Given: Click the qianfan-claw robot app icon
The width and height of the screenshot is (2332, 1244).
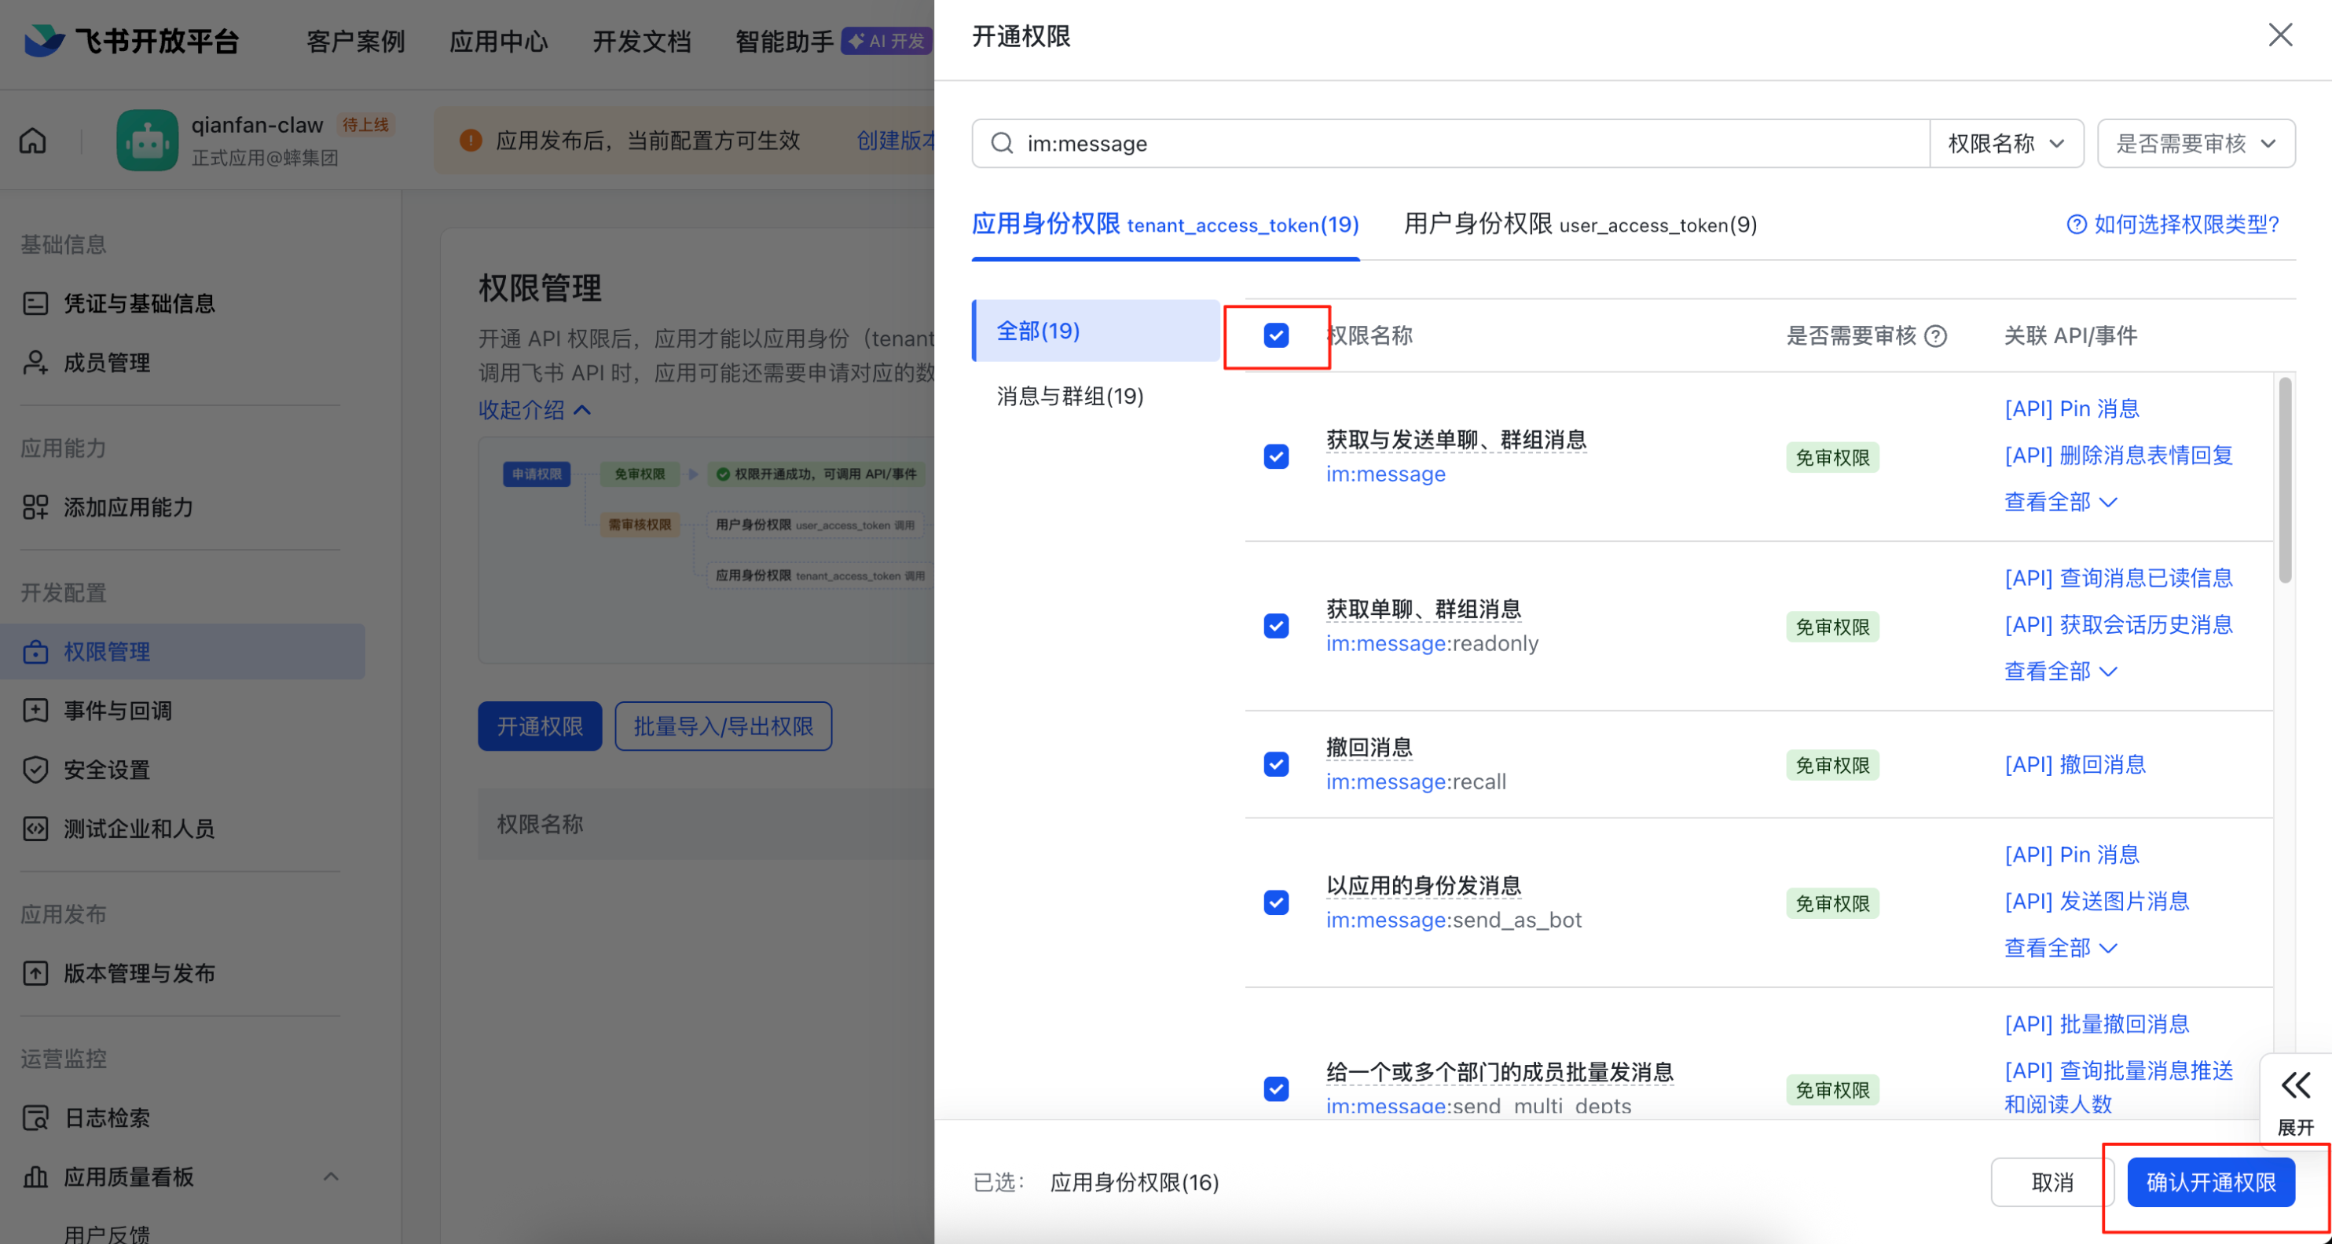Looking at the screenshot, I should 147,141.
